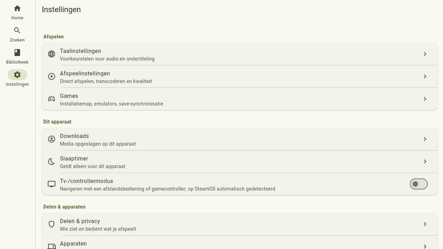The width and height of the screenshot is (443, 249).
Task: Expand Taalinstellingen with its chevron arrow
Action: coord(425,54)
